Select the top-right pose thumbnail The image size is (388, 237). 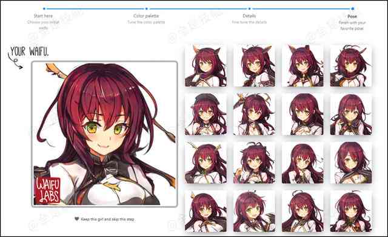pyautogui.click(x=351, y=65)
